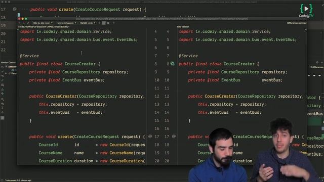Screen dimensions: 324x182
Task: Click the Expand All icon in Version Control sidebar
Action: pyautogui.click(x=3, y=104)
